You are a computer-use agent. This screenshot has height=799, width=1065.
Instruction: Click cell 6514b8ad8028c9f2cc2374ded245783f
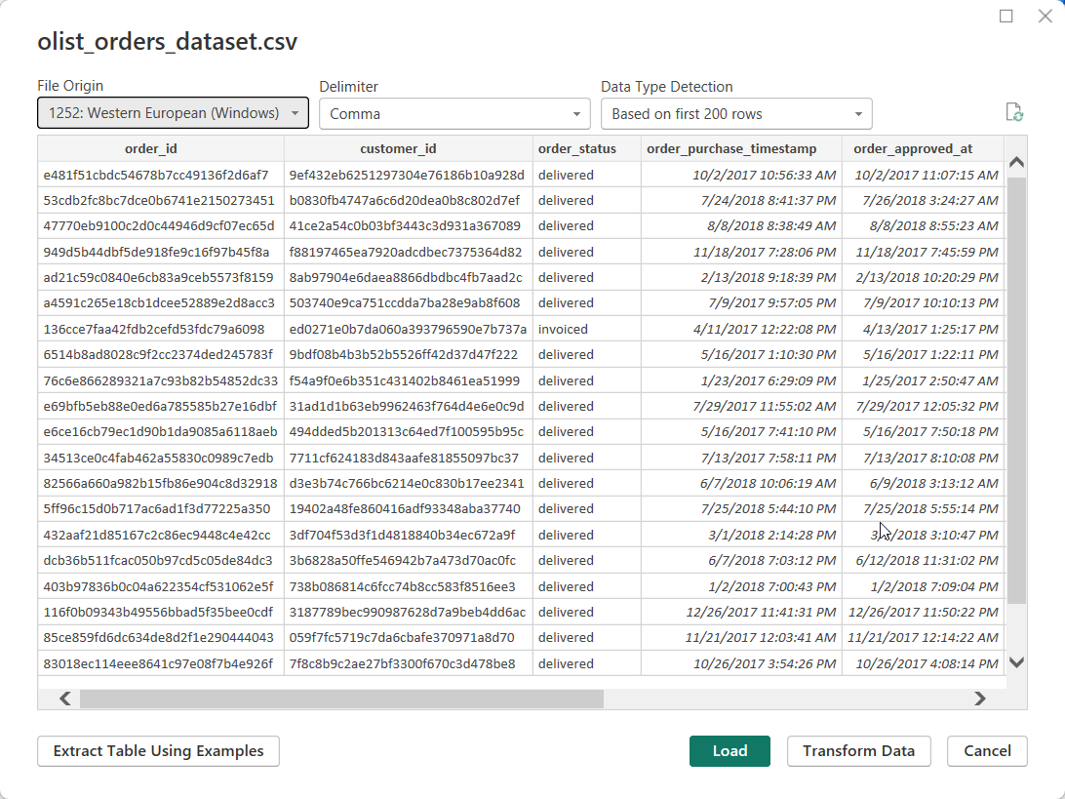[160, 355]
